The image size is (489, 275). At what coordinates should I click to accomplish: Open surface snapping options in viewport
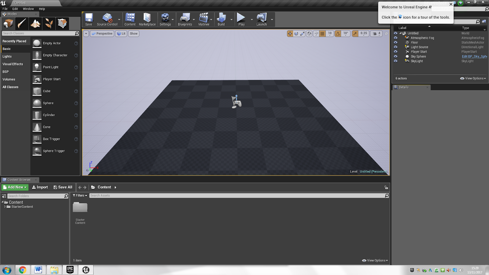(x=316, y=34)
